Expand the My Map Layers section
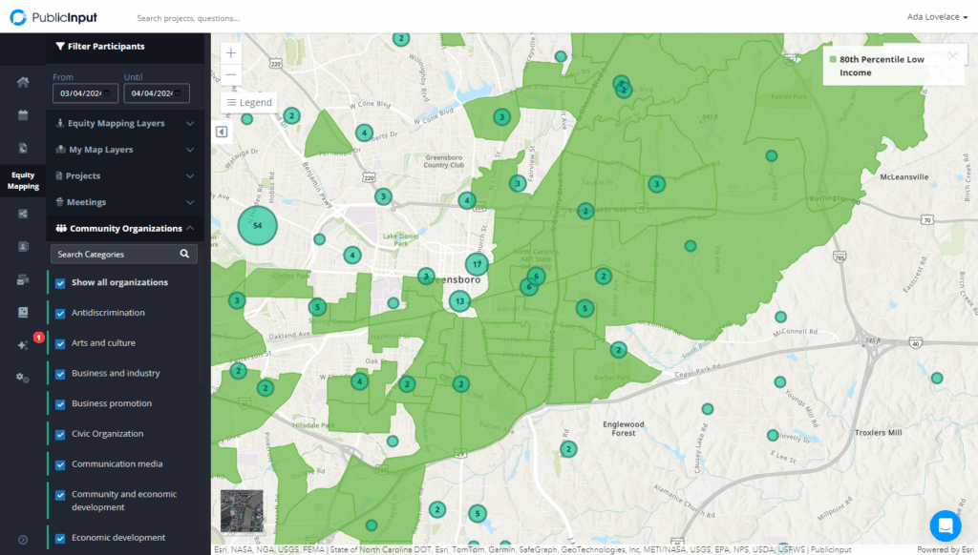Screen dimensions: 978x555 pos(125,150)
